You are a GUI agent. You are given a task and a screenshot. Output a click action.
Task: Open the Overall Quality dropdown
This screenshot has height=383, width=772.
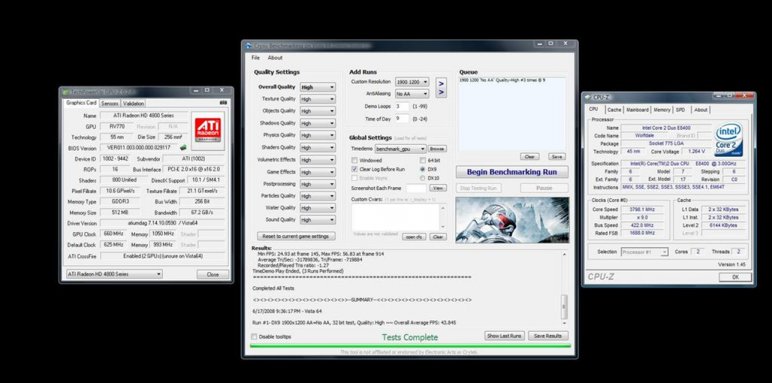[x=317, y=87]
